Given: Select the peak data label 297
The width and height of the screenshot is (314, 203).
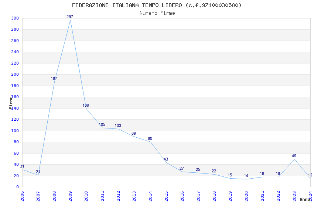Looking at the screenshot, I should click(x=70, y=17).
